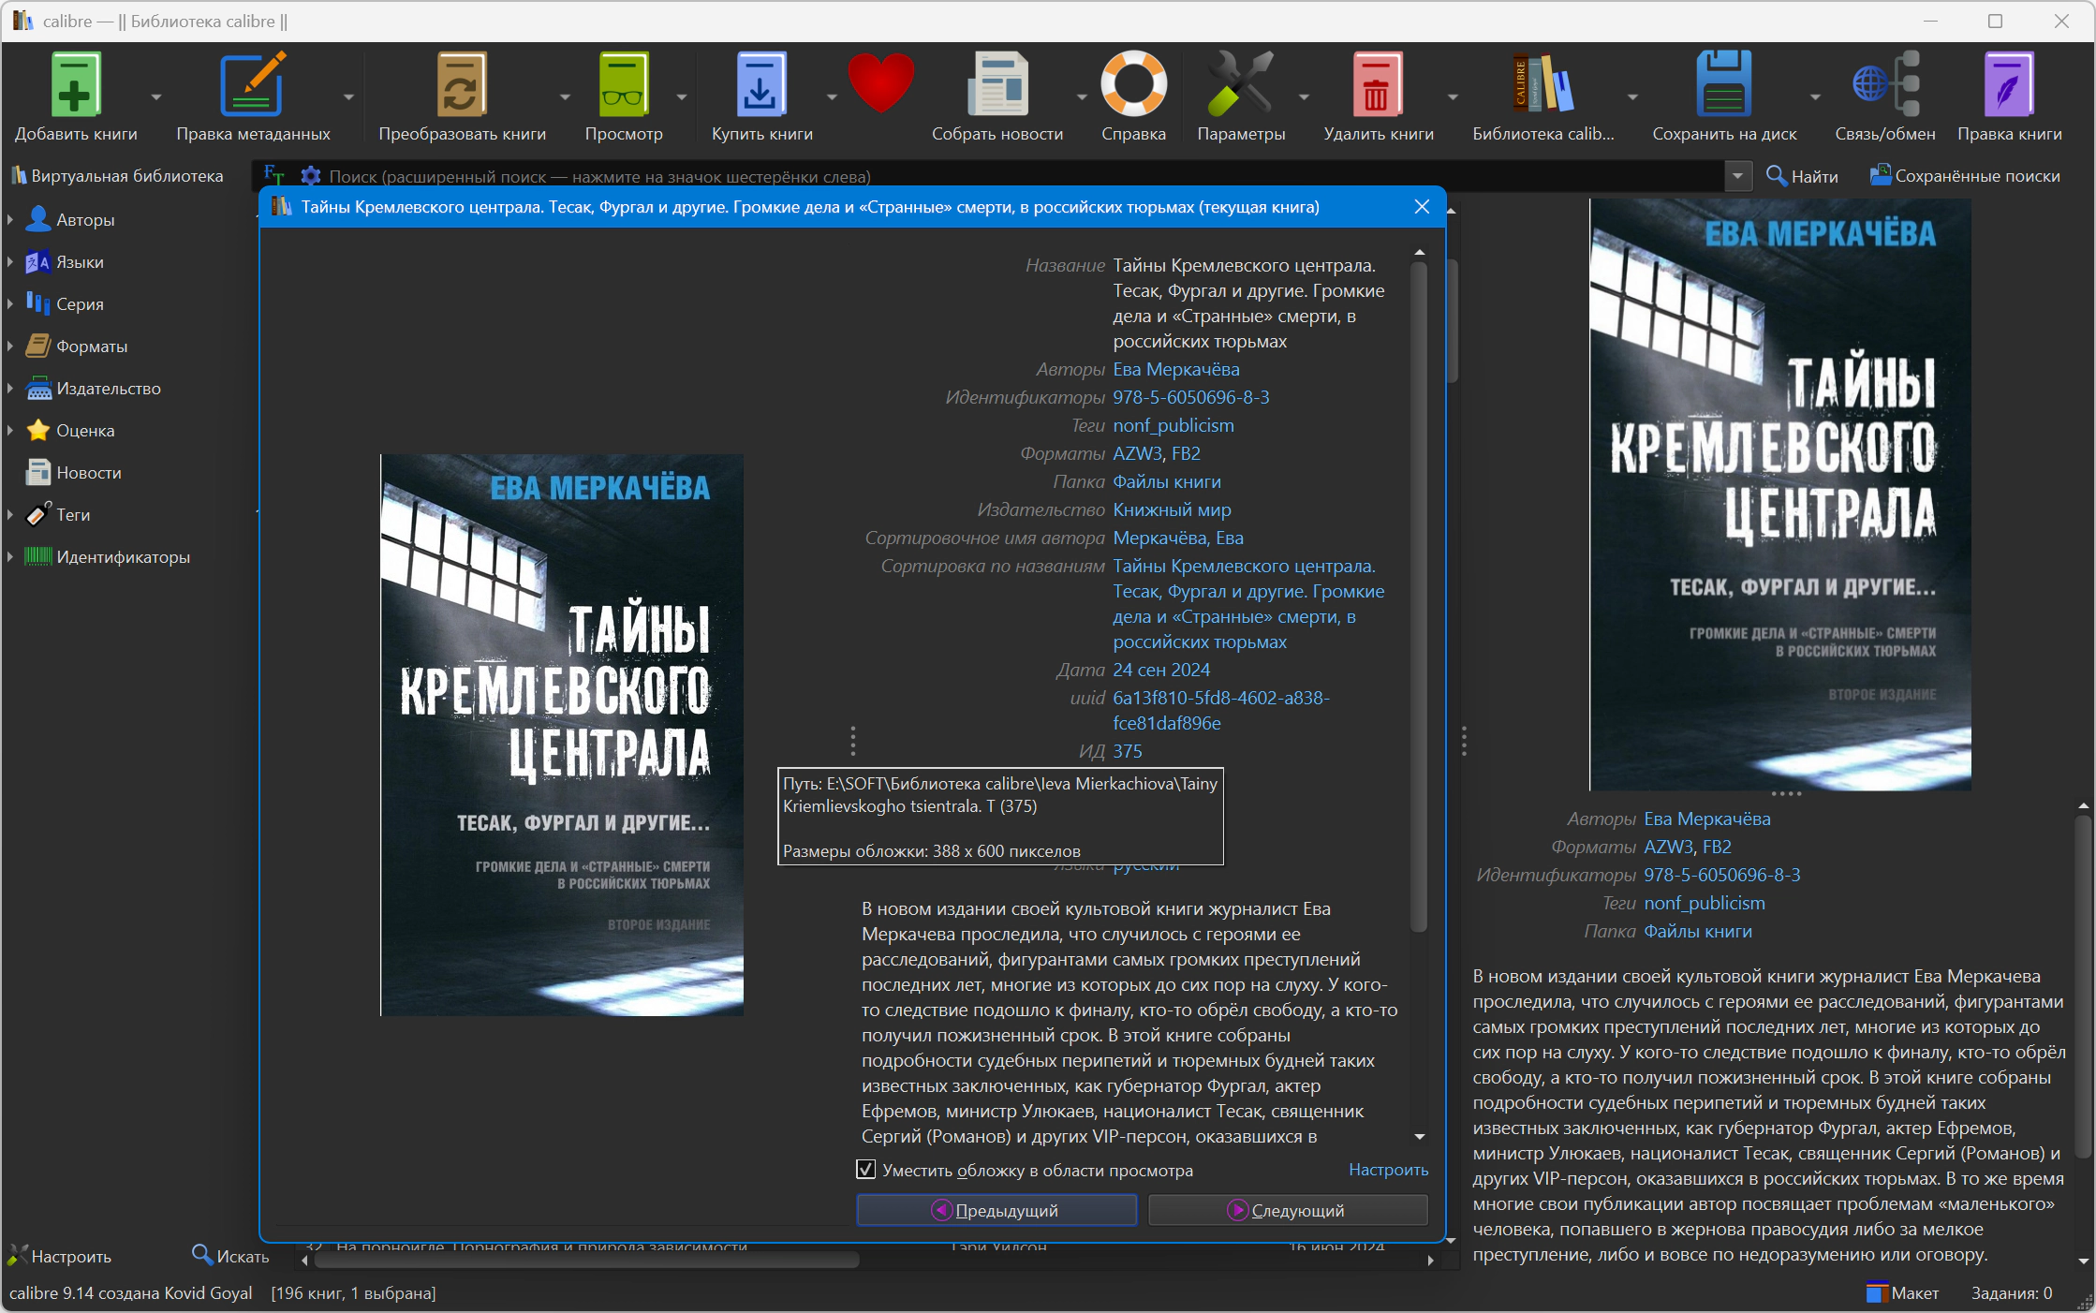Expand the Publisher tree category
This screenshot has width=2096, height=1313.
tap(9, 389)
